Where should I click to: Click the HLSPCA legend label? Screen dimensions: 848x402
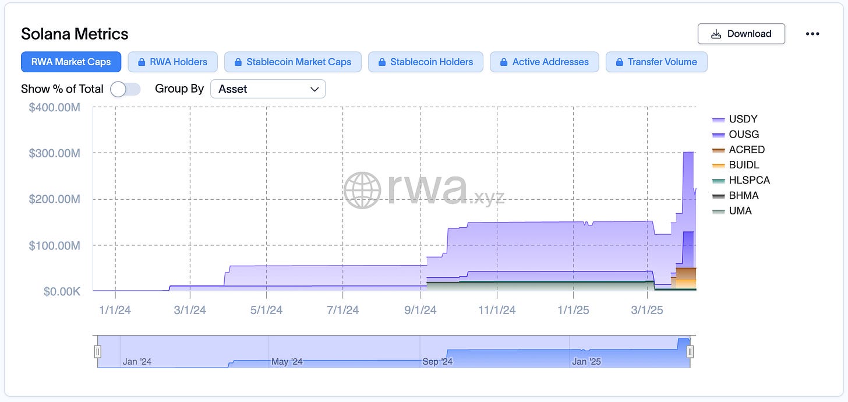tap(749, 180)
